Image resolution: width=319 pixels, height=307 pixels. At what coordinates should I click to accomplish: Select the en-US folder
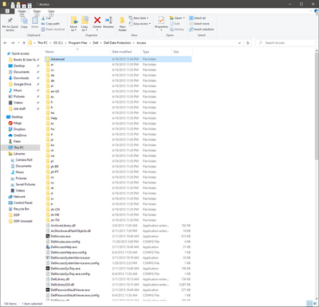click(118, 91)
